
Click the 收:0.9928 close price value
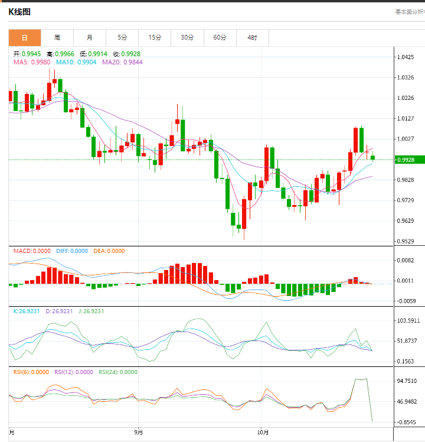[127, 54]
